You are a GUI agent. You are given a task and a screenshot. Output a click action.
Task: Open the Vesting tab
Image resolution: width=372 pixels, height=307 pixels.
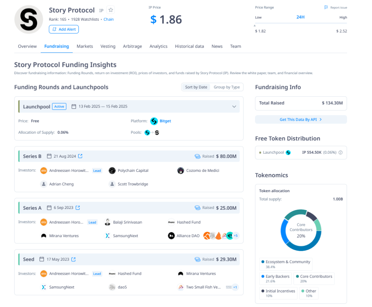coord(107,46)
